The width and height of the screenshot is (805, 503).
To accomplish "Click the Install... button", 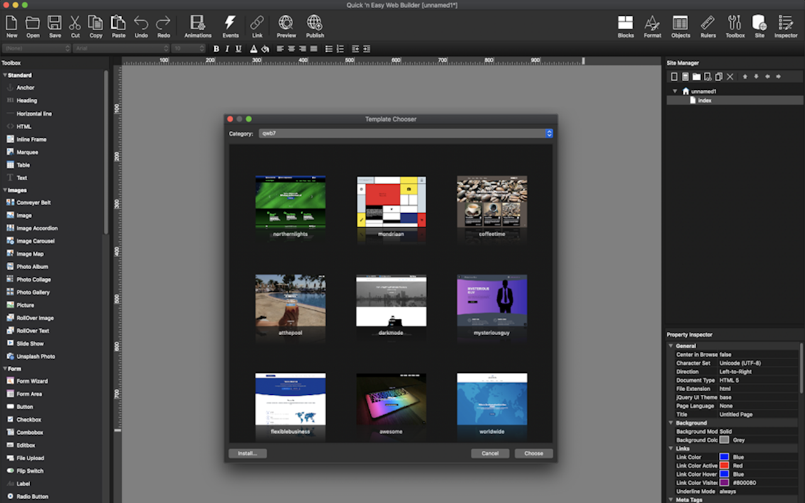I will point(248,453).
